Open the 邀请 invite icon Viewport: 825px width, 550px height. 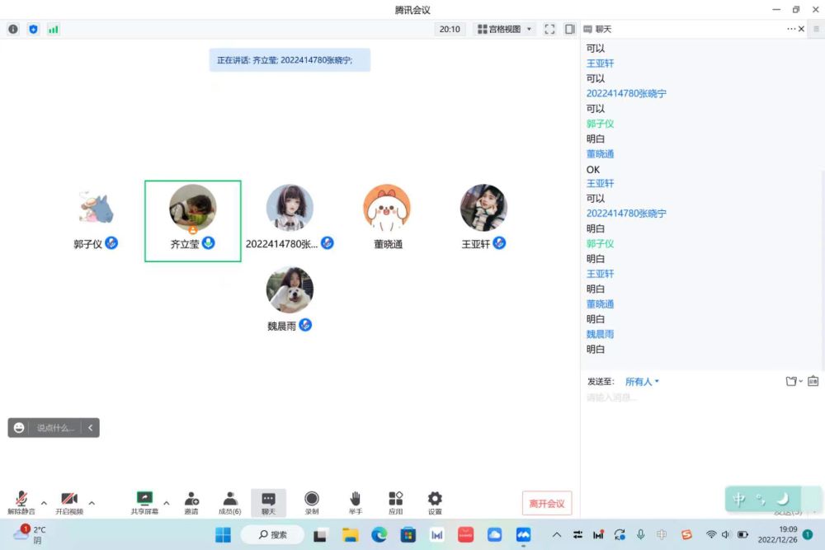(191, 502)
